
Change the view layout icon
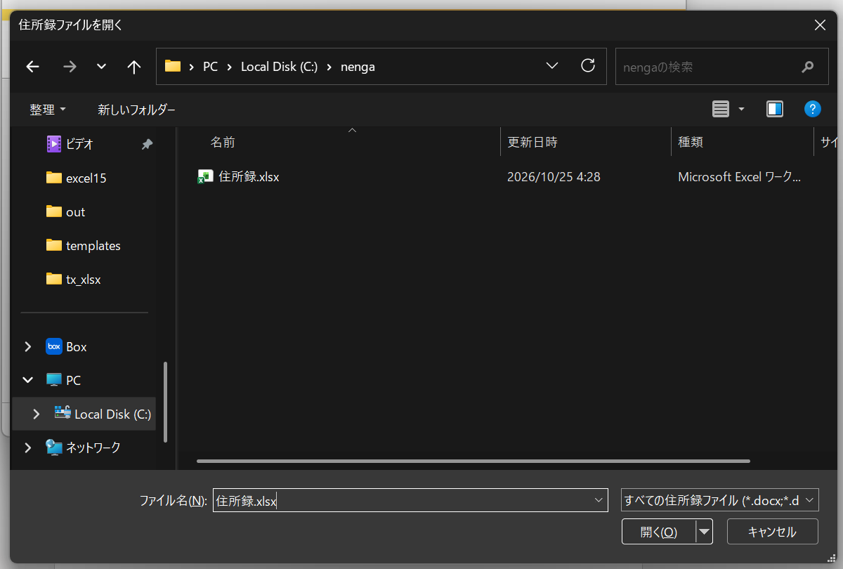coord(721,109)
